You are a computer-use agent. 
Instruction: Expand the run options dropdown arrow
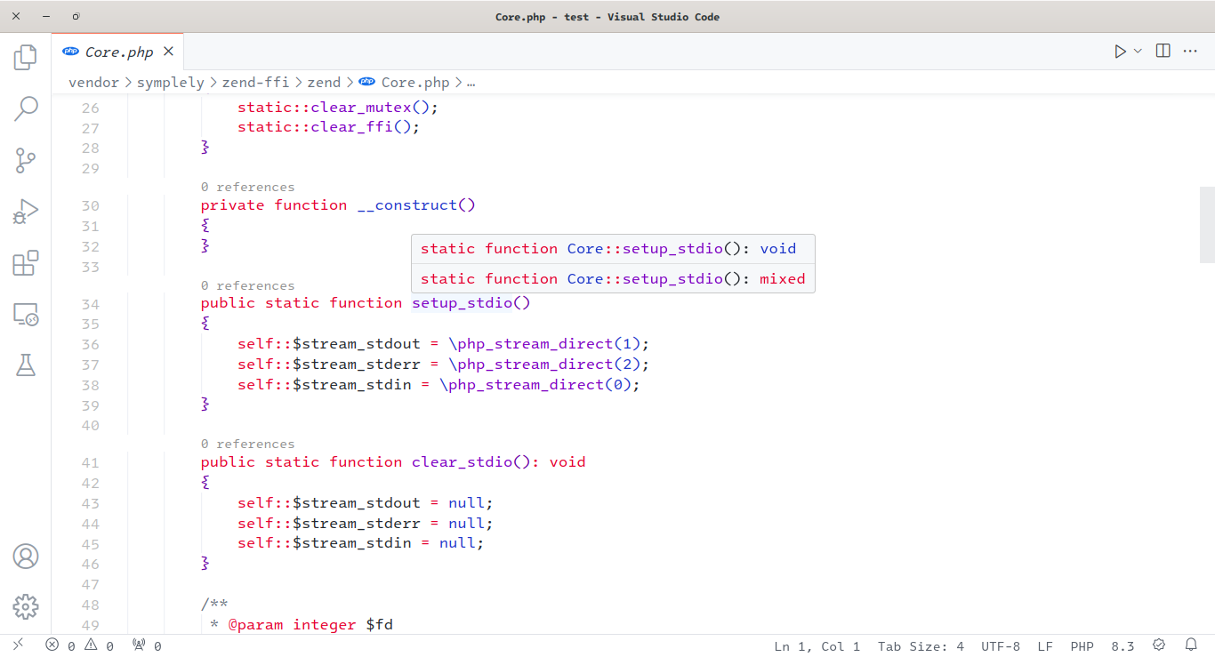1138,52
